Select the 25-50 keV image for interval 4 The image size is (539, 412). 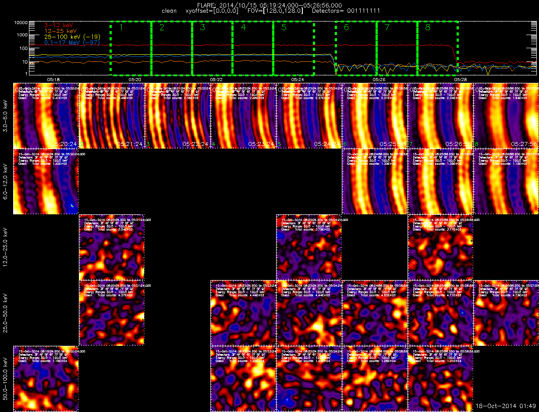pyautogui.click(x=243, y=313)
